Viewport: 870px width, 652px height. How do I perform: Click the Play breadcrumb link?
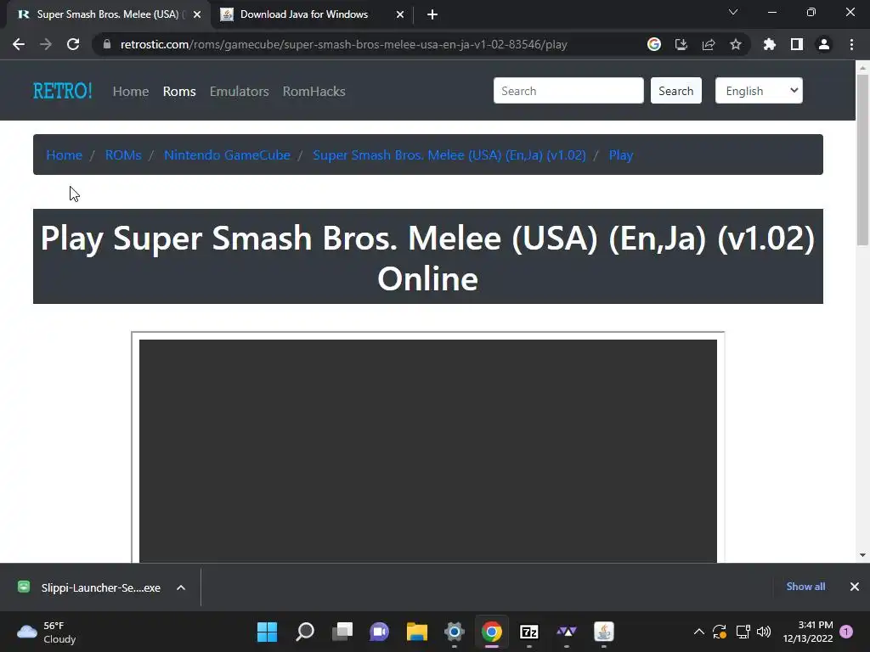tap(621, 155)
